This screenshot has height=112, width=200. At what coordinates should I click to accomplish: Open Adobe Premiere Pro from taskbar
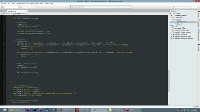tap(28, 110)
